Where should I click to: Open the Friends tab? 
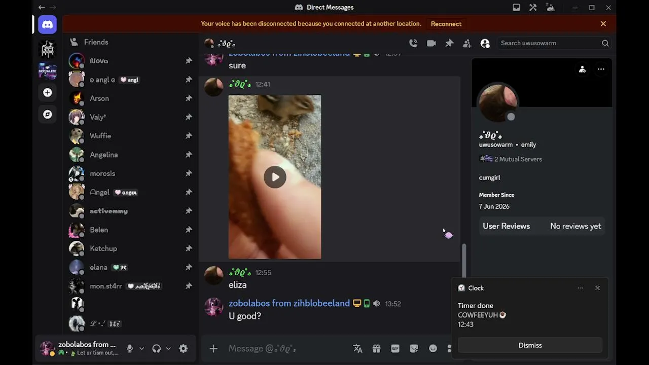click(131, 42)
